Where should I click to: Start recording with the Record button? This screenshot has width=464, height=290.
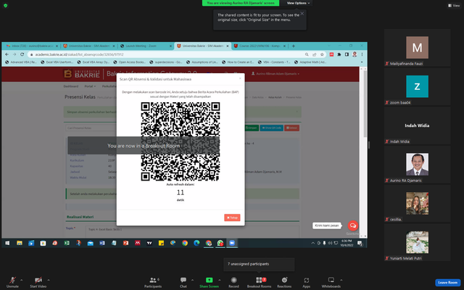(233, 282)
